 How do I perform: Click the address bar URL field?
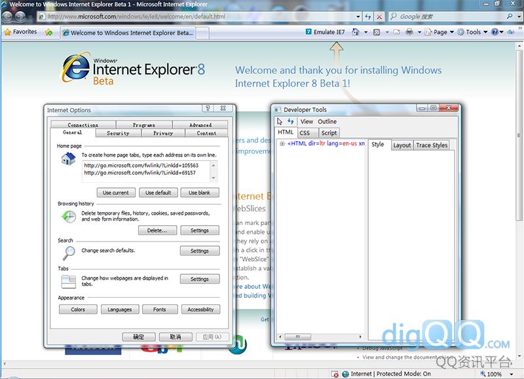coord(197,16)
